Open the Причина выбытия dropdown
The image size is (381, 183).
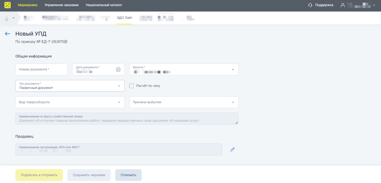click(233, 102)
